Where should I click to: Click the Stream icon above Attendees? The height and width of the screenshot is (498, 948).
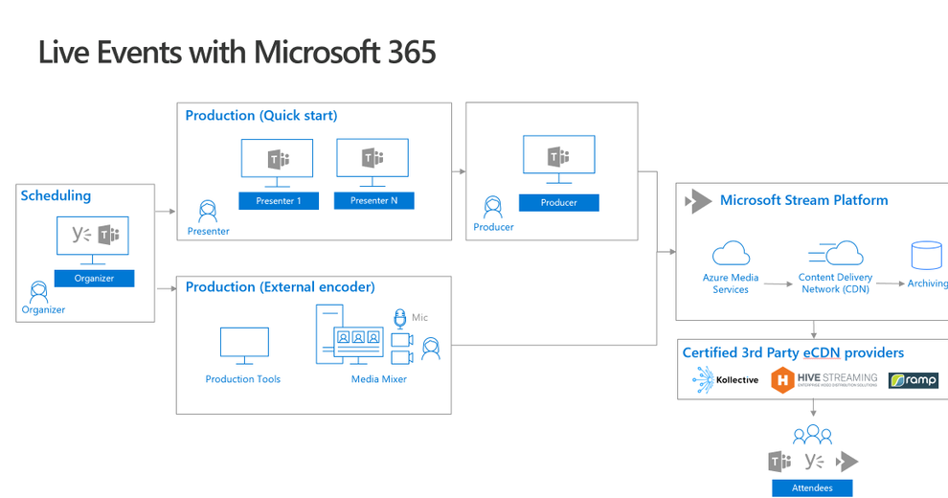click(847, 462)
